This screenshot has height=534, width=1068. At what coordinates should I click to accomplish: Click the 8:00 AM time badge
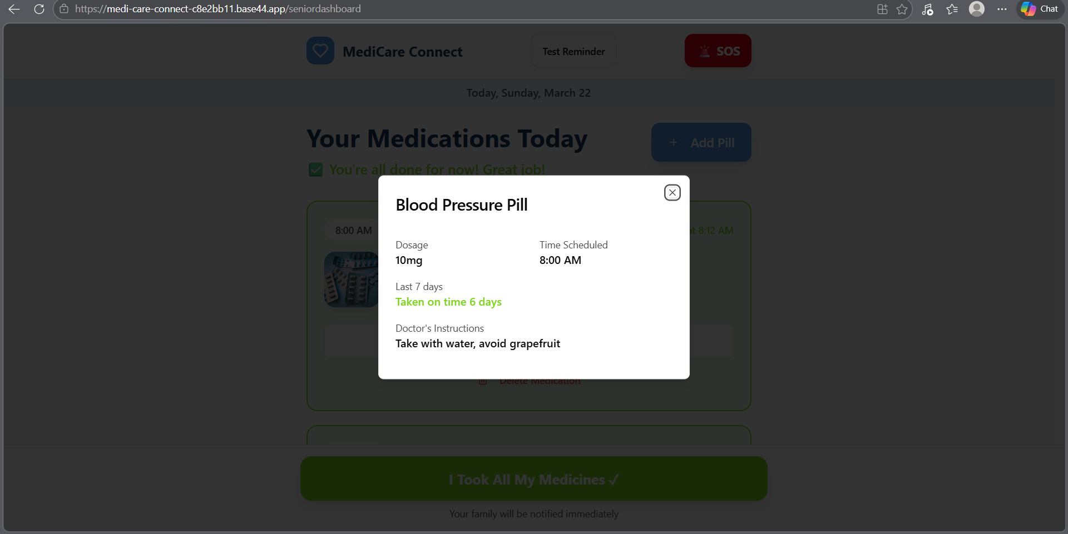[x=353, y=230]
